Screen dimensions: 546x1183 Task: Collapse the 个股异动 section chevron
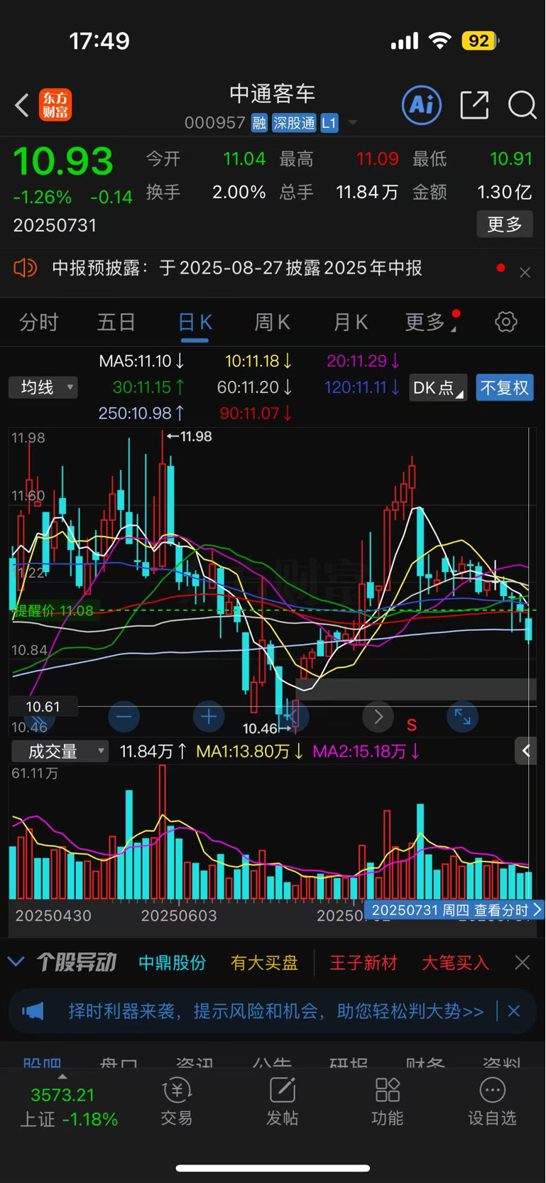(16, 962)
